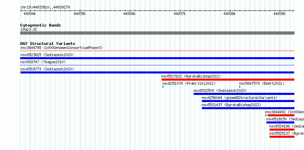304x150 pixels.
Task: Click the left arrow of the ruler
Action: (x=21, y=11)
